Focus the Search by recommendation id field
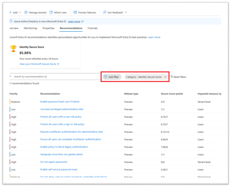Screen dimensions: 231x188 pos(55,76)
